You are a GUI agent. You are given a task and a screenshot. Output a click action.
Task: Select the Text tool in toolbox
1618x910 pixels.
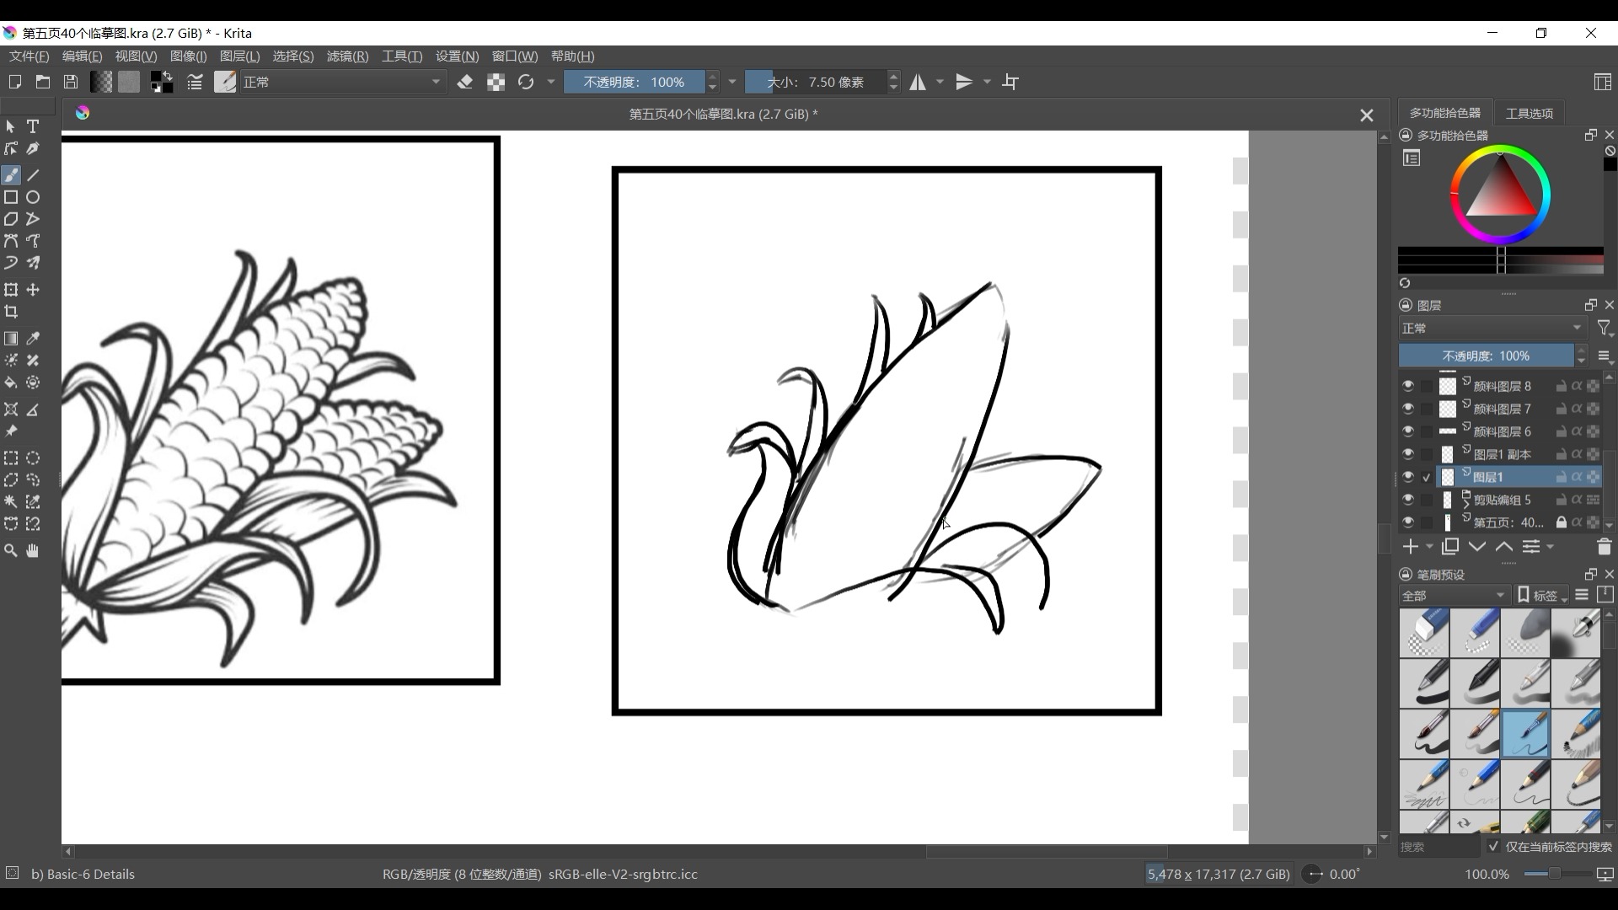(33, 126)
